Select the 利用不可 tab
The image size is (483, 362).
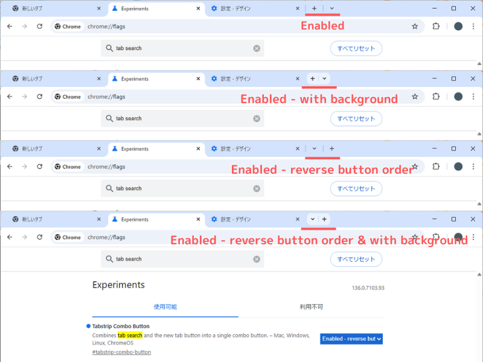[x=312, y=307]
